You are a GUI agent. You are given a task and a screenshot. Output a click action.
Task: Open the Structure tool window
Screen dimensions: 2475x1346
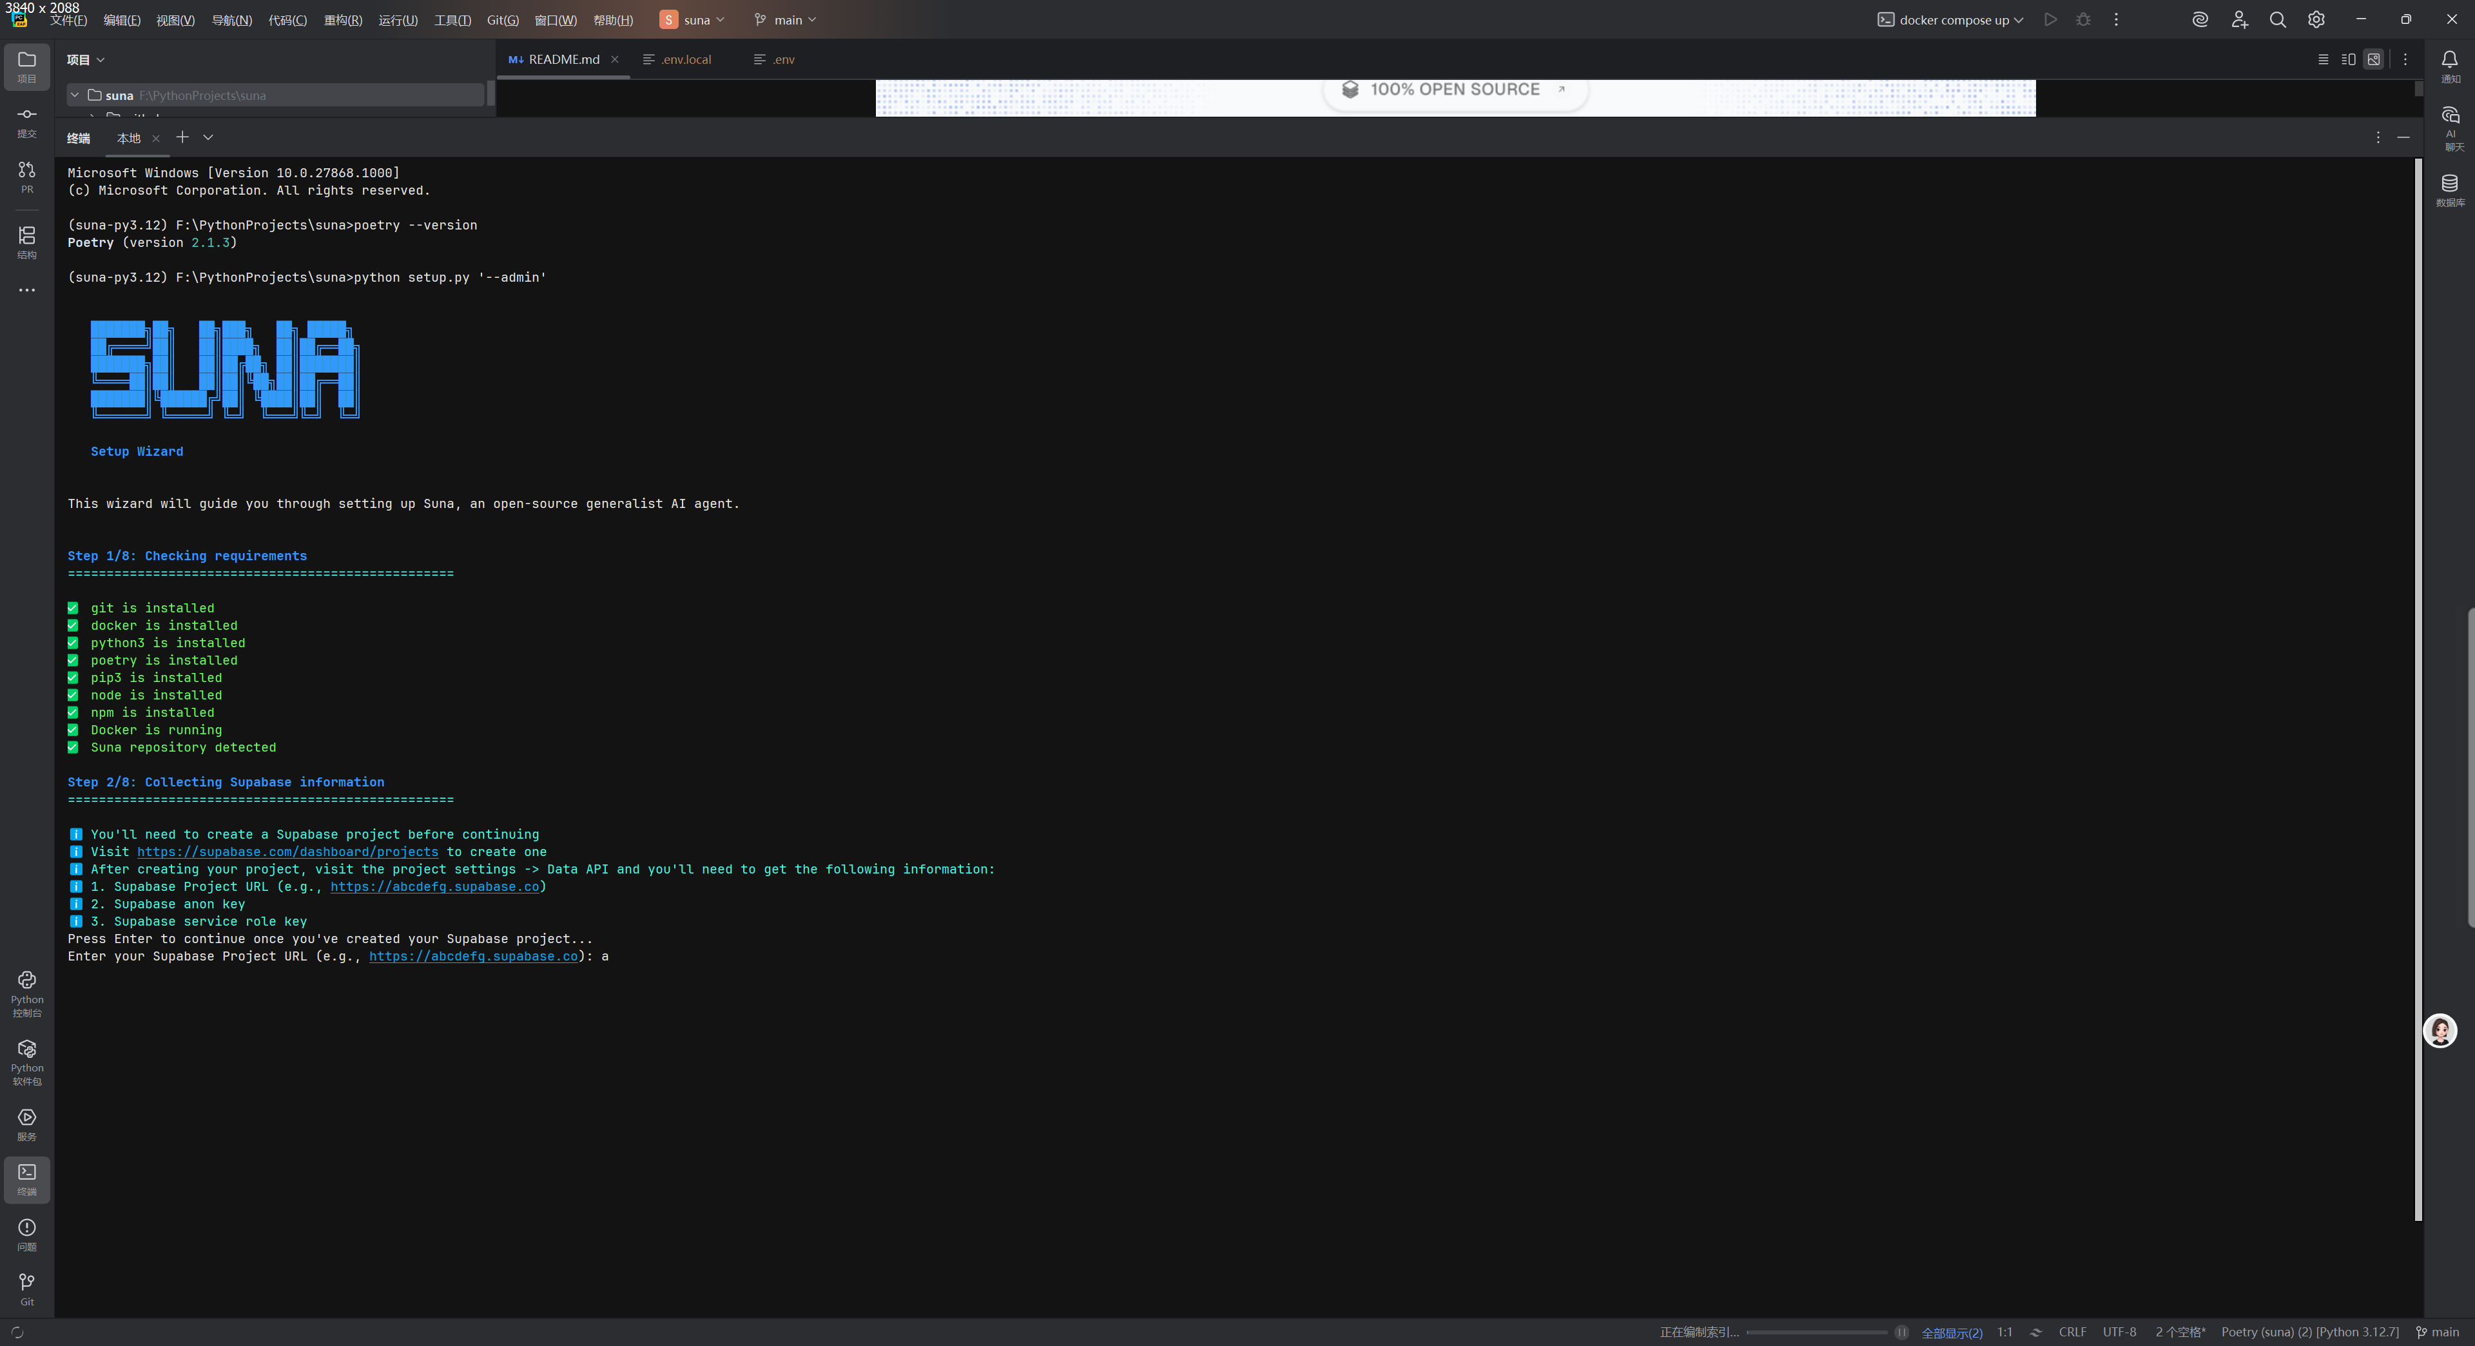27,241
